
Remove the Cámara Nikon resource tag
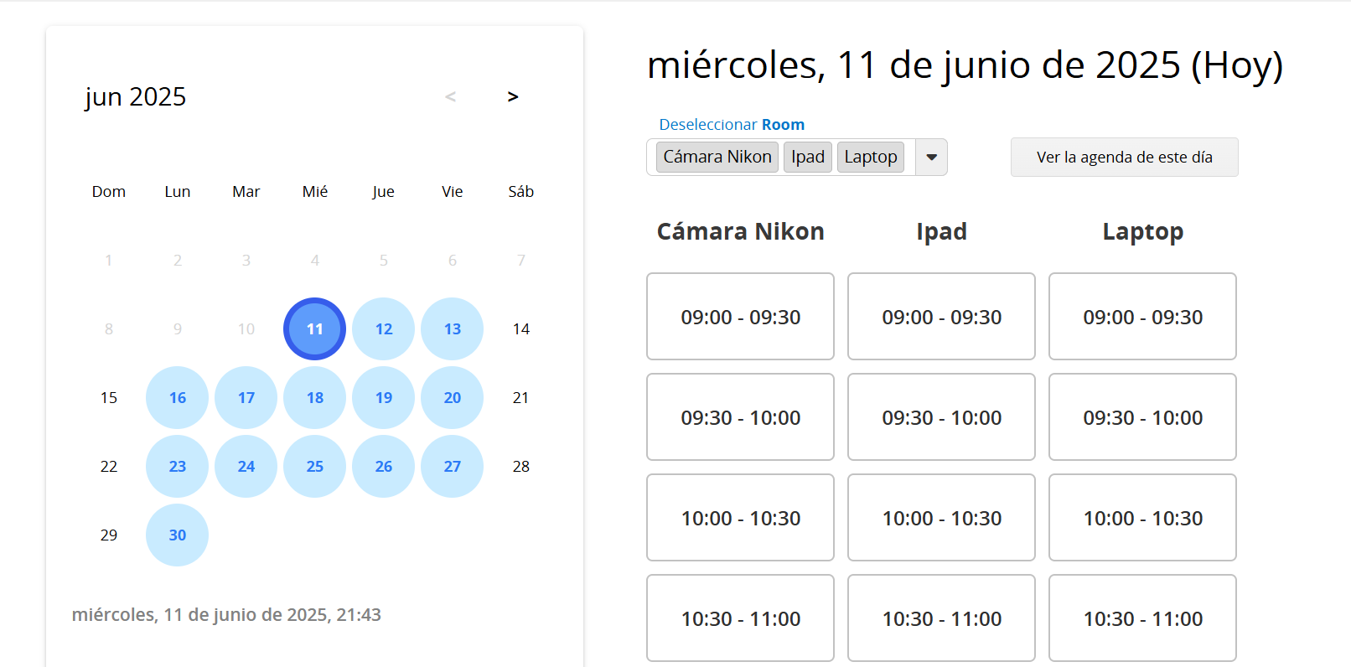(717, 157)
